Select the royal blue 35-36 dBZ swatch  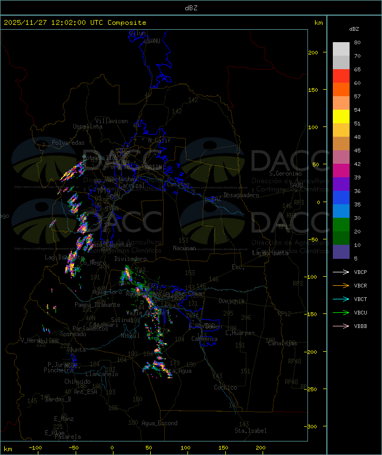click(x=341, y=197)
